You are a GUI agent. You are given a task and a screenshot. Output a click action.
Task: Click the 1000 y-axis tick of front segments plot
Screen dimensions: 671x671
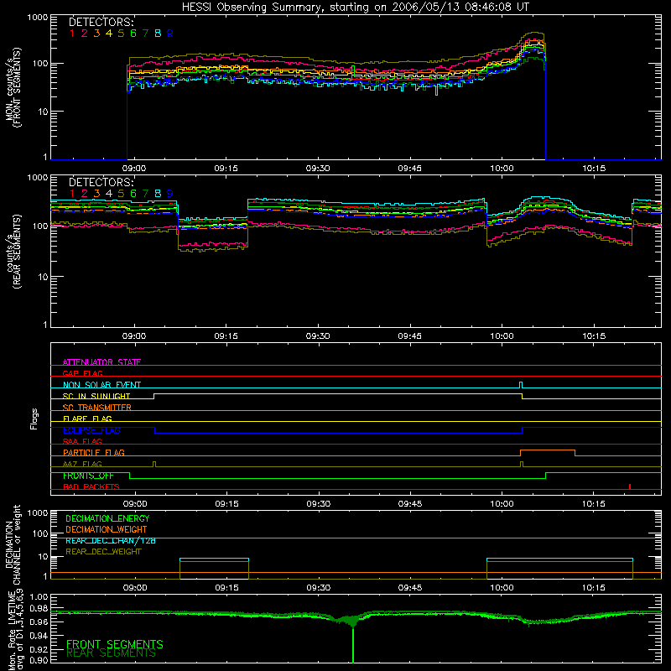(x=38, y=18)
